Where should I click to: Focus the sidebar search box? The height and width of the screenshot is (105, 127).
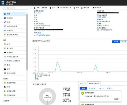(16, 8)
